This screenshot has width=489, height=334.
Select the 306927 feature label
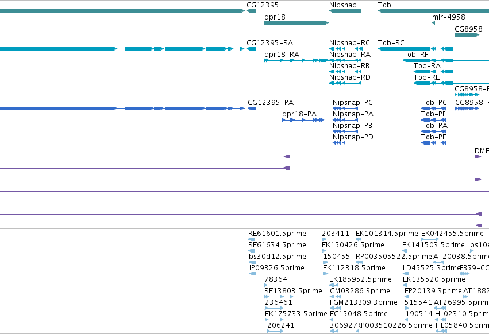pos(343,325)
